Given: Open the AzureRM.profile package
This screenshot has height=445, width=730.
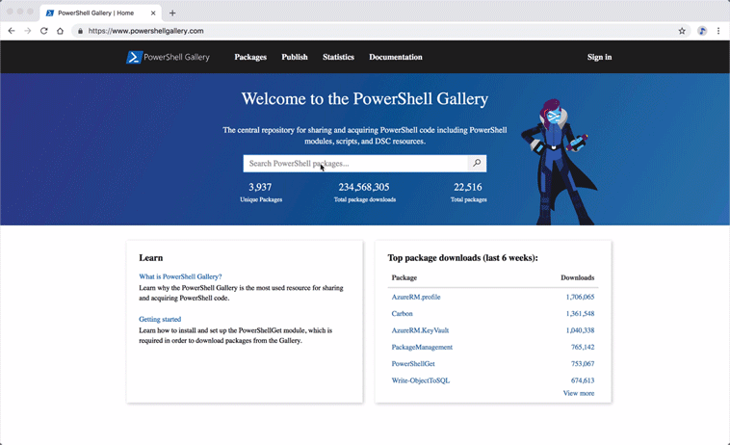Looking at the screenshot, I should [416, 297].
